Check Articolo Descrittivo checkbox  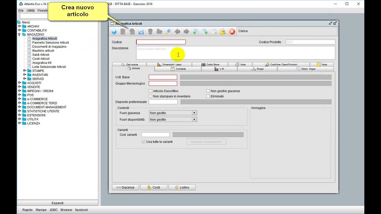[x=150, y=91]
